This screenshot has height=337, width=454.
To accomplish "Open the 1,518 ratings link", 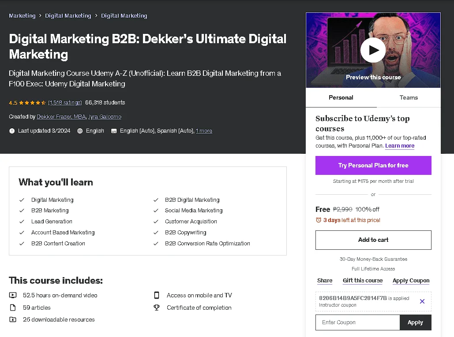I will (65, 103).
